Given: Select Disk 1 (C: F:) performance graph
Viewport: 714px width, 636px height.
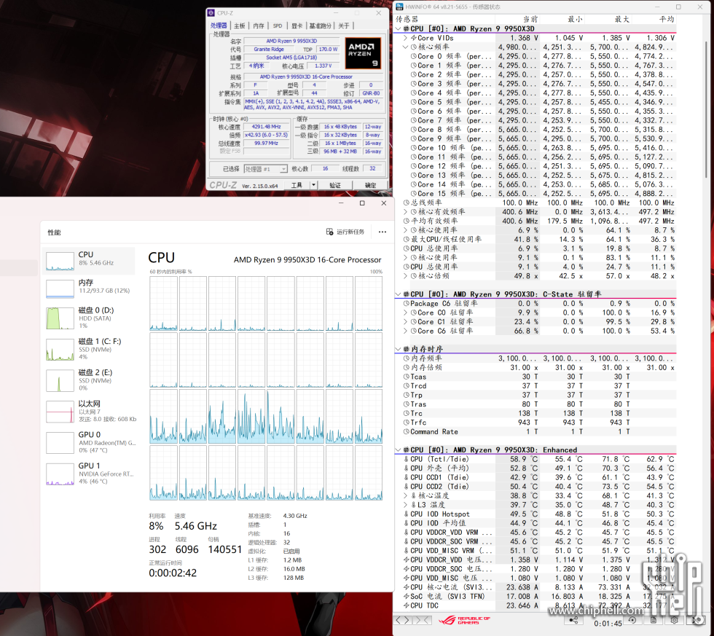Looking at the screenshot, I should [60, 349].
